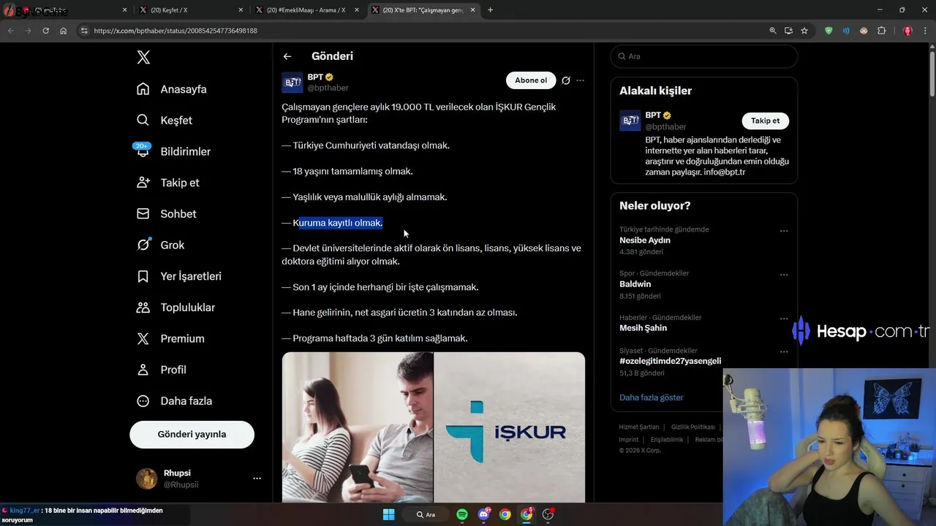Click the X logo in the sidebar
The image size is (936, 526).
143,58
